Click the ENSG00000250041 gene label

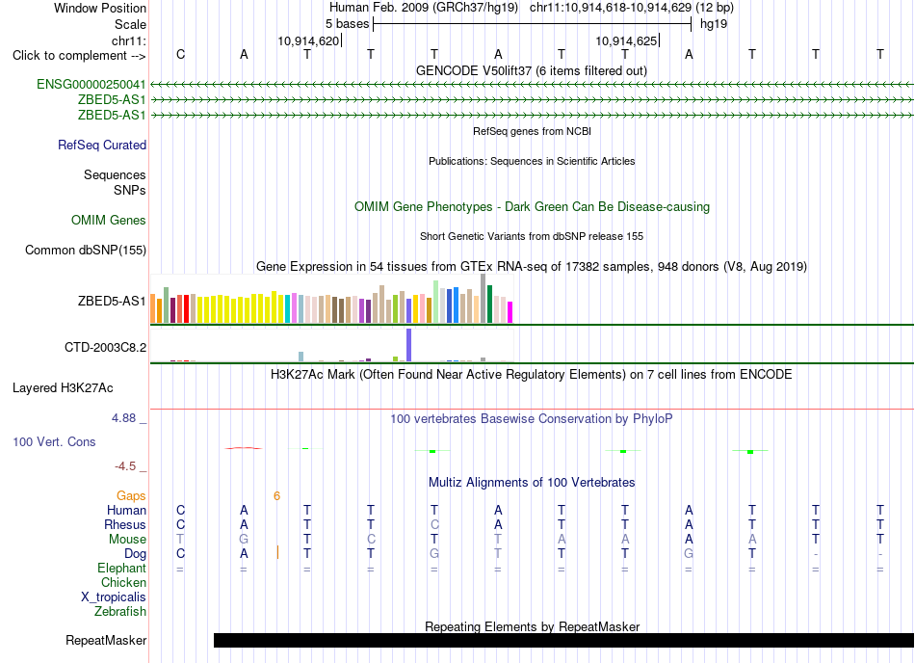click(91, 84)
